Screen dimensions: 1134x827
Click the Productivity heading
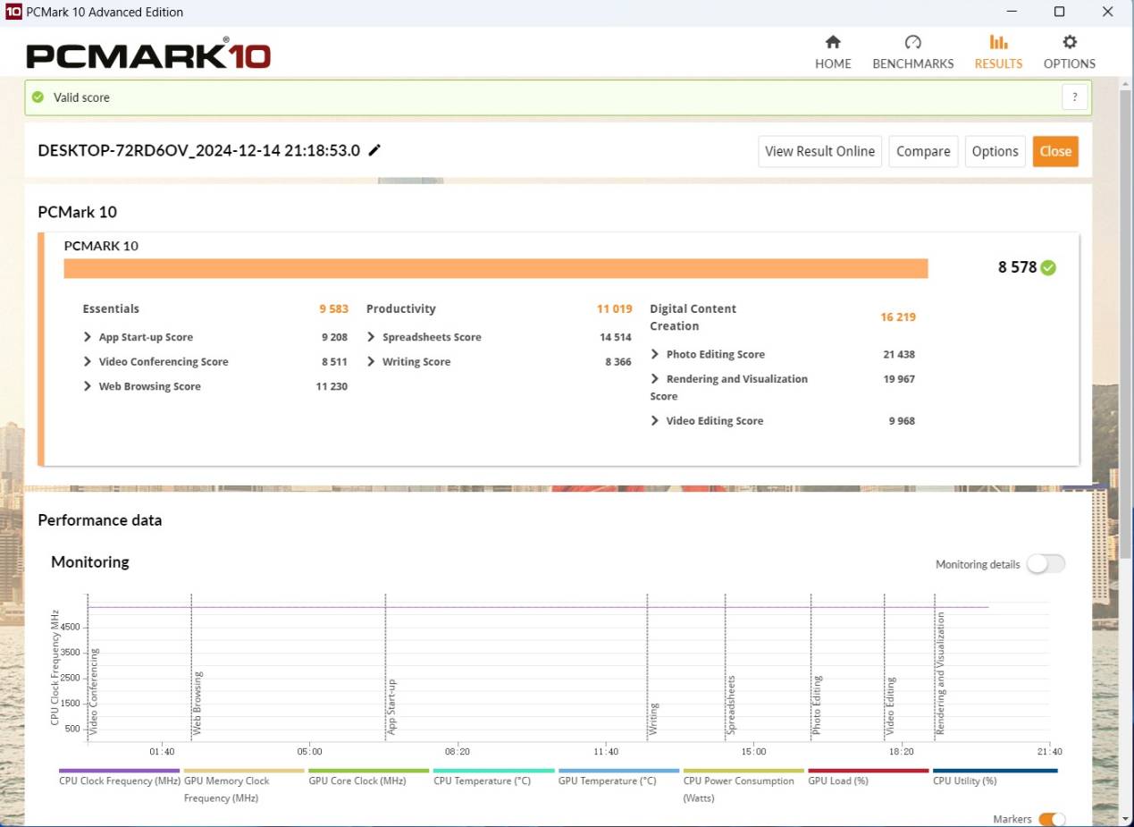[x=401, y=308]
